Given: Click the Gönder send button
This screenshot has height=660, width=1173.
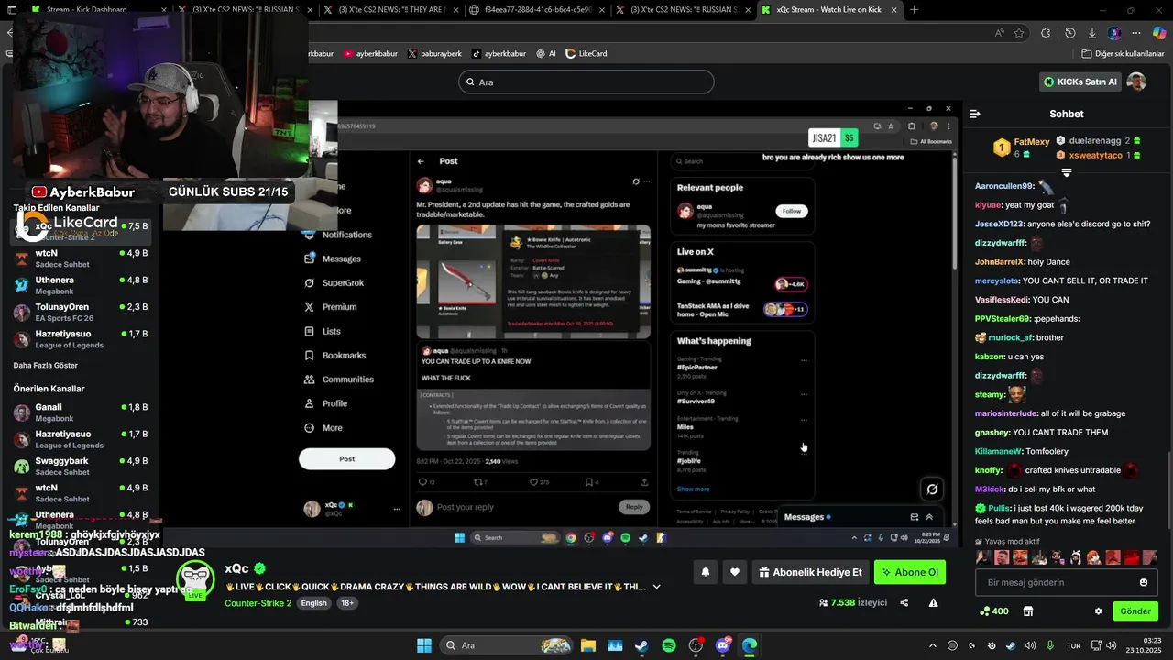Looking at the screenshot, I should (x=1135, y=611).
